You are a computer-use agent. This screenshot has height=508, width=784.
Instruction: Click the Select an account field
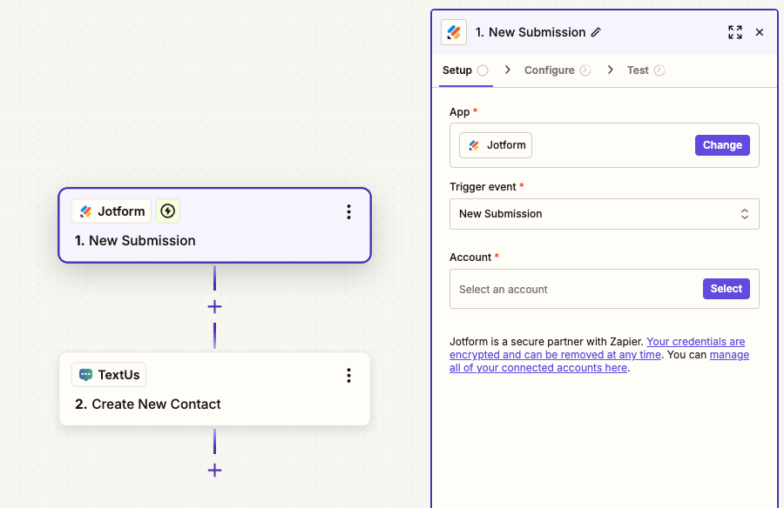604,289
